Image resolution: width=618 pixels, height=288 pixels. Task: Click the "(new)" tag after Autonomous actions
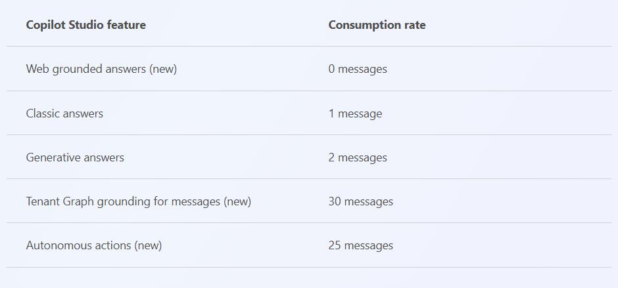coord(148,245)
